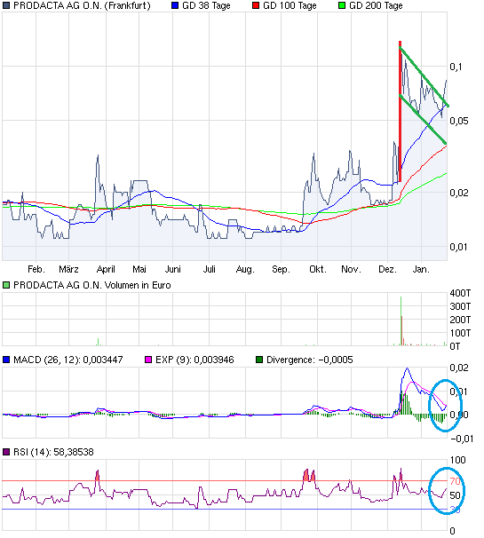Image resolution: width=484 pixels, height=538 pixels.
Task: Click the 'GD 100 Tage' legend label
Action: tap(290, 6)
